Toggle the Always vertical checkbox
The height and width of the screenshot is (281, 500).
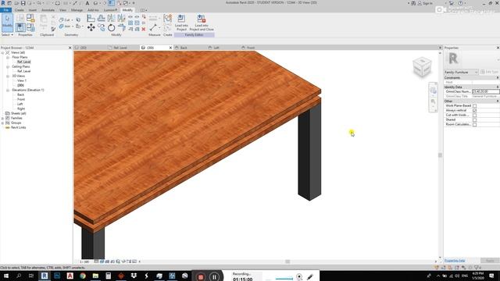click(x=474, y=110)
